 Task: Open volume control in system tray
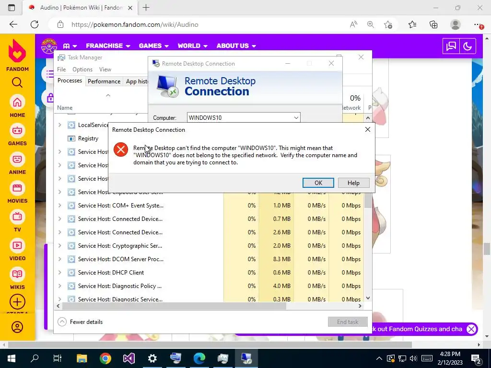(413, 358)
